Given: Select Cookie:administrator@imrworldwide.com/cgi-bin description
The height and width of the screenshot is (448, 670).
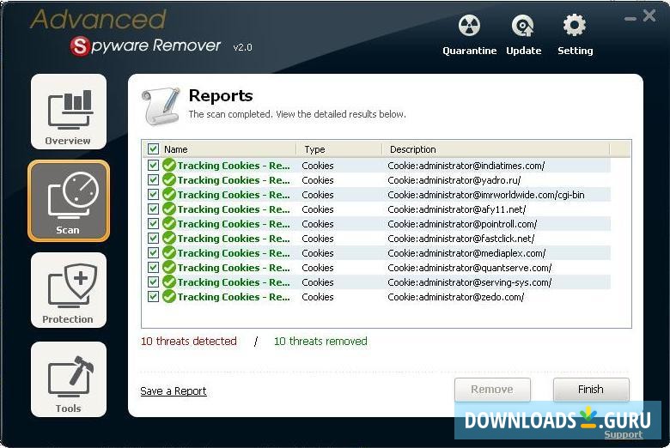Looking at the screenshot, I should point(486,195).
